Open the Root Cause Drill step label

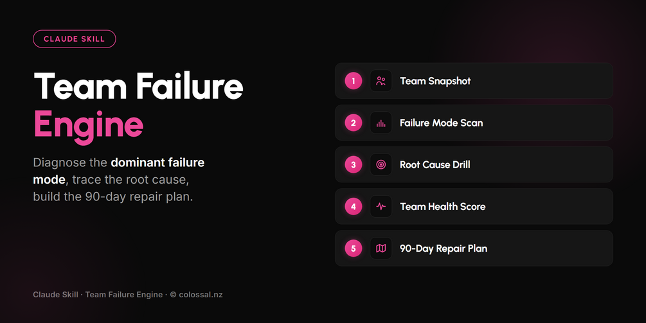pyautogui.click(x=435, y=164)
